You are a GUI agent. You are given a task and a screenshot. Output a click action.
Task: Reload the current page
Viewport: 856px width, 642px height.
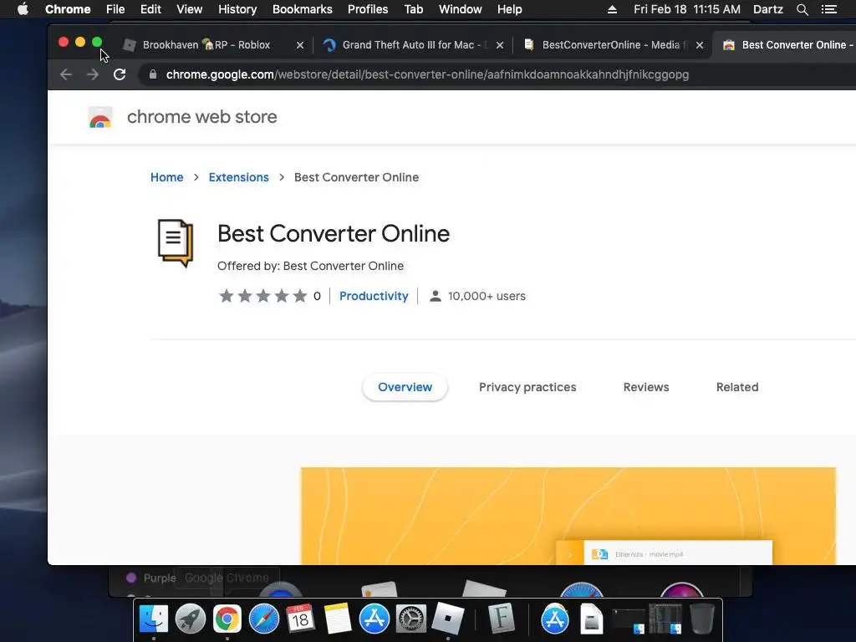pyautogui.click(x=120, y=74)
